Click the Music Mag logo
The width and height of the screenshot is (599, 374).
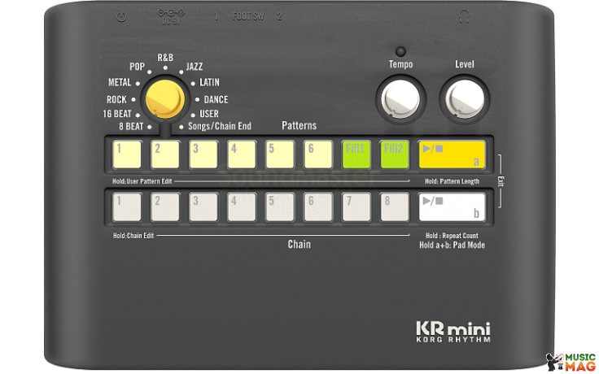572,362
